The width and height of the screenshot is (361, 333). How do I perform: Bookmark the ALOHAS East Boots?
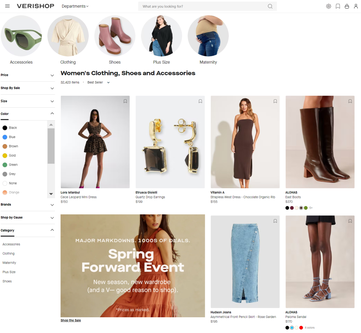pyautogui.click(x=350, y=101)
